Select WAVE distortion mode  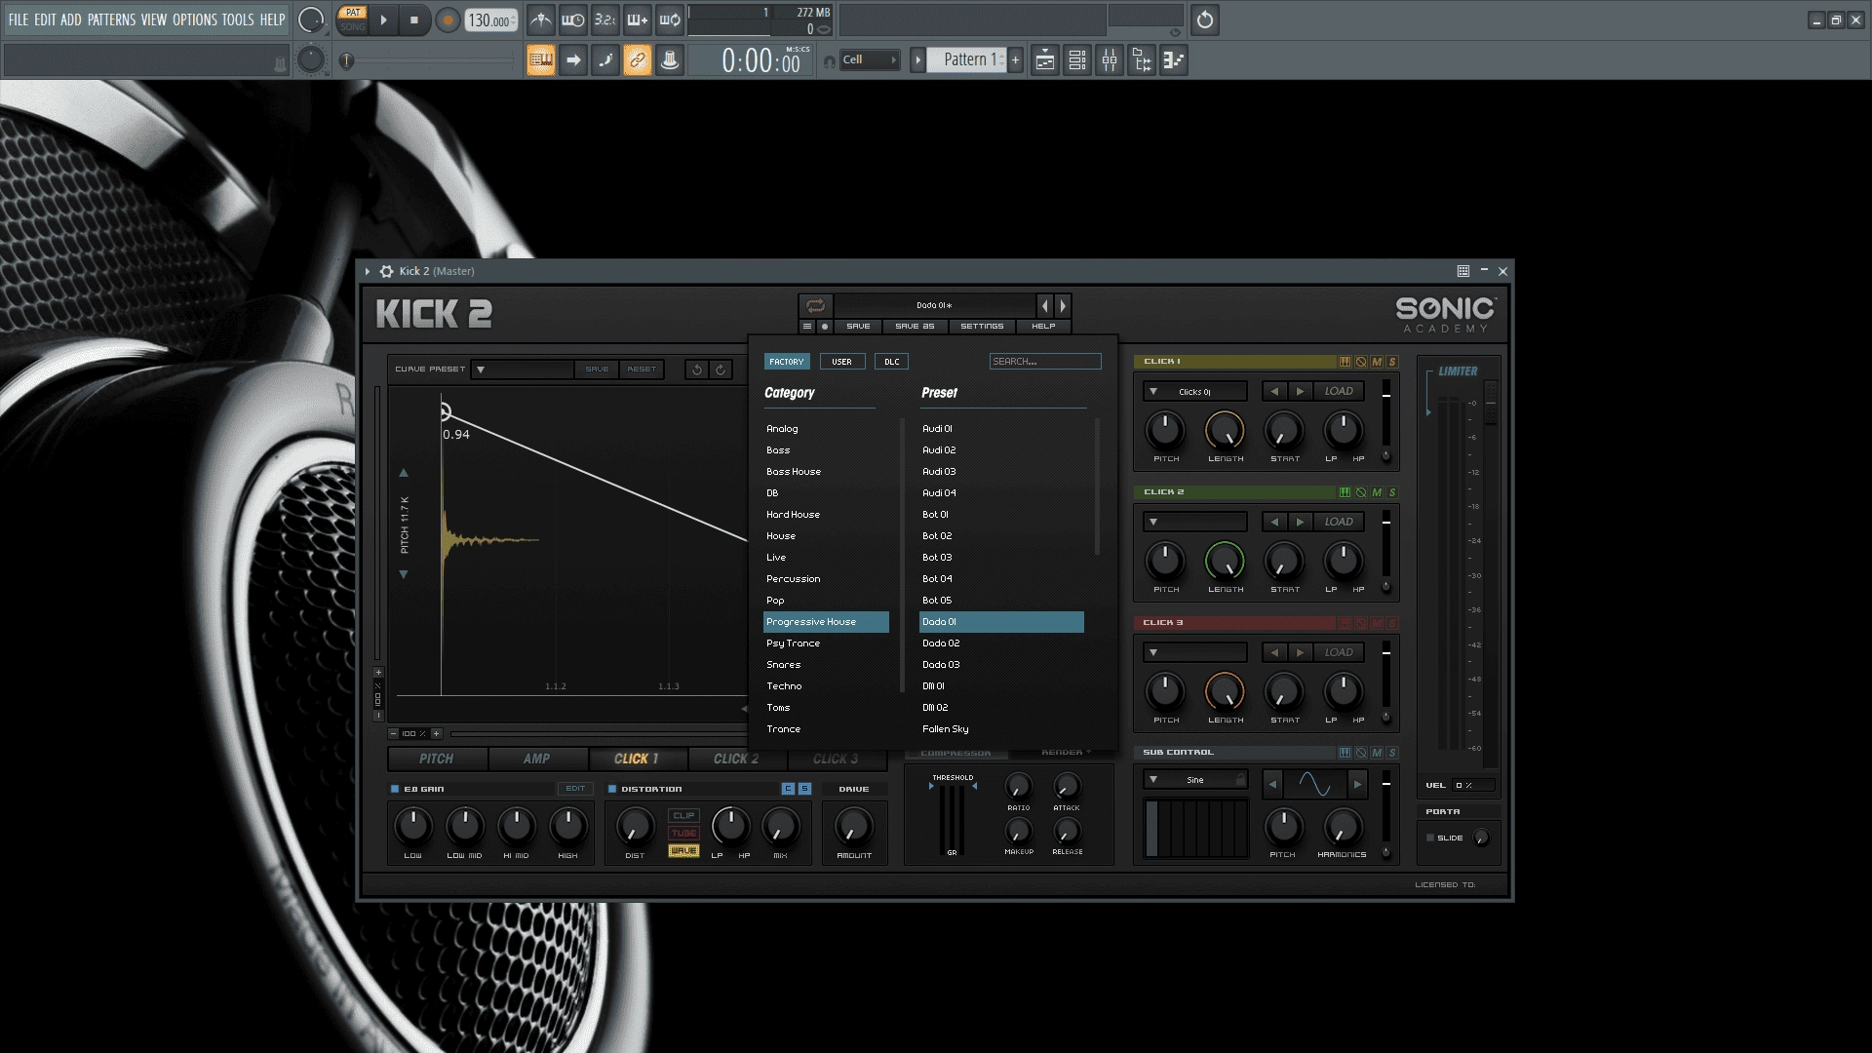tap(683, 851)
